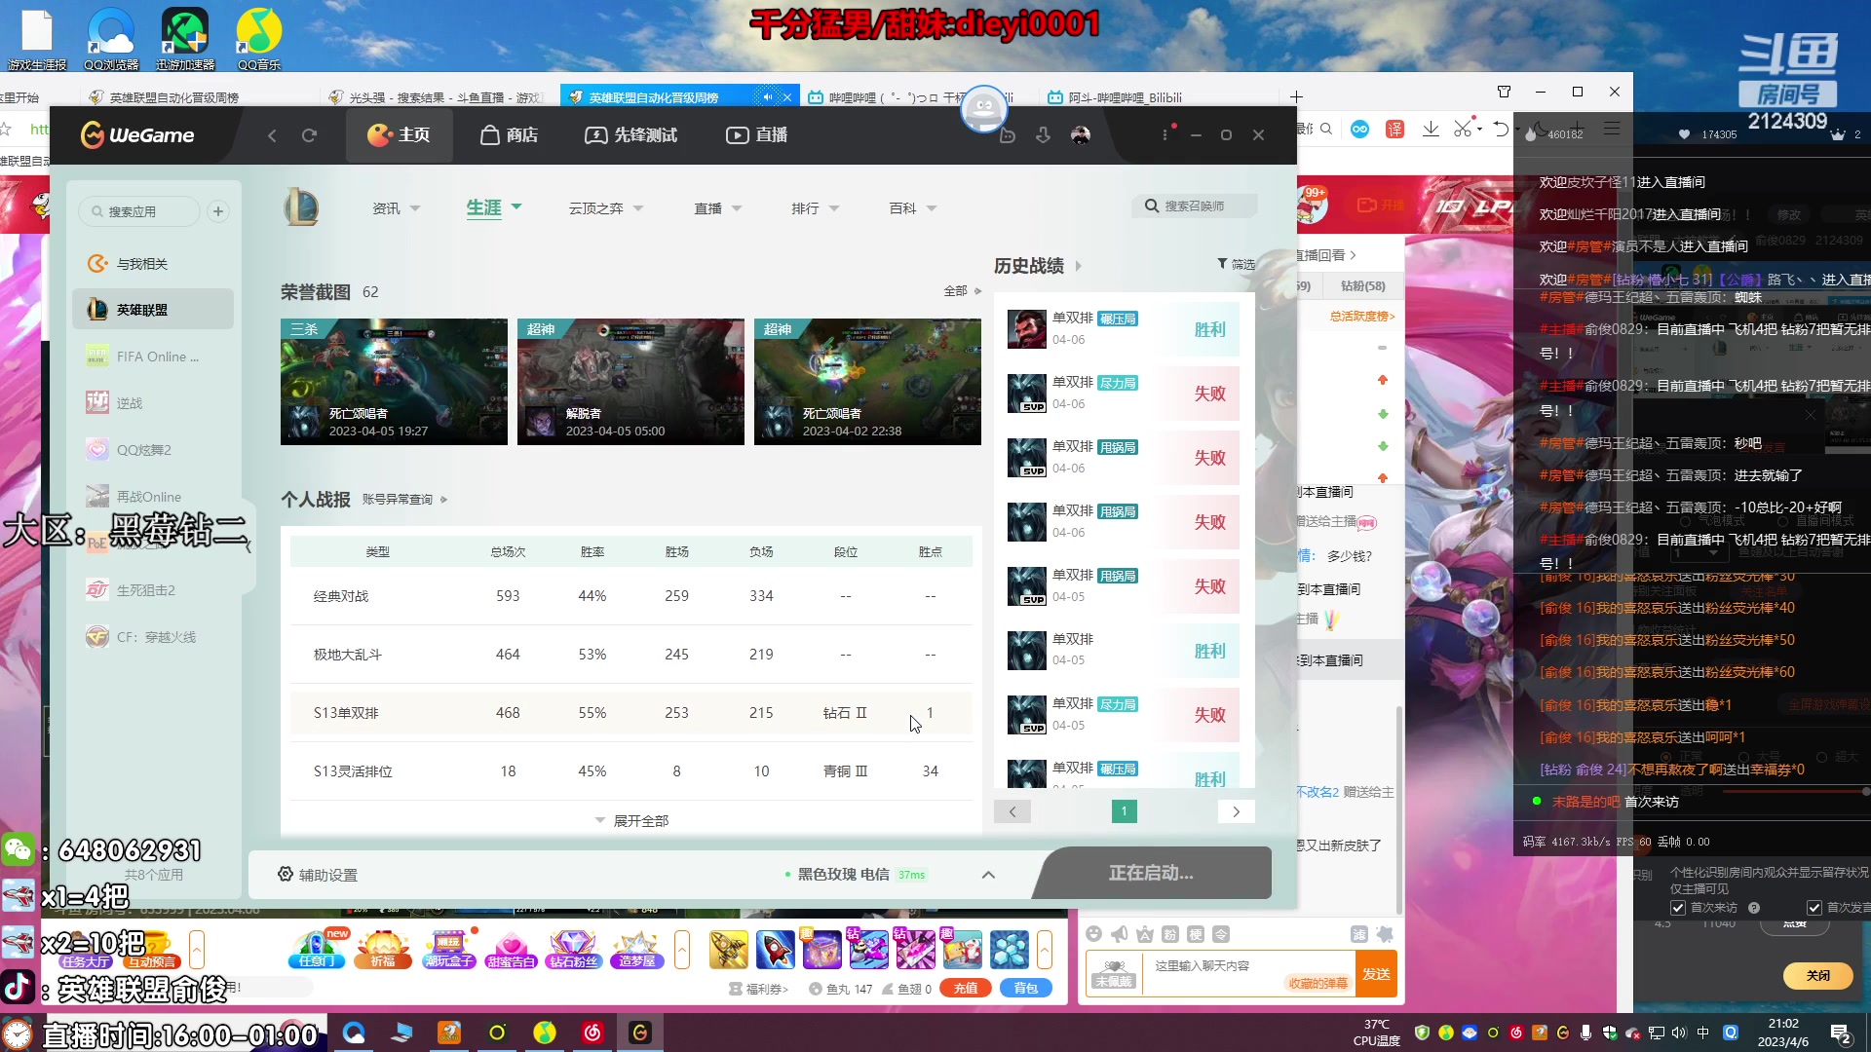Open the WeGame download manager icon

click(x=1043, y=135)
